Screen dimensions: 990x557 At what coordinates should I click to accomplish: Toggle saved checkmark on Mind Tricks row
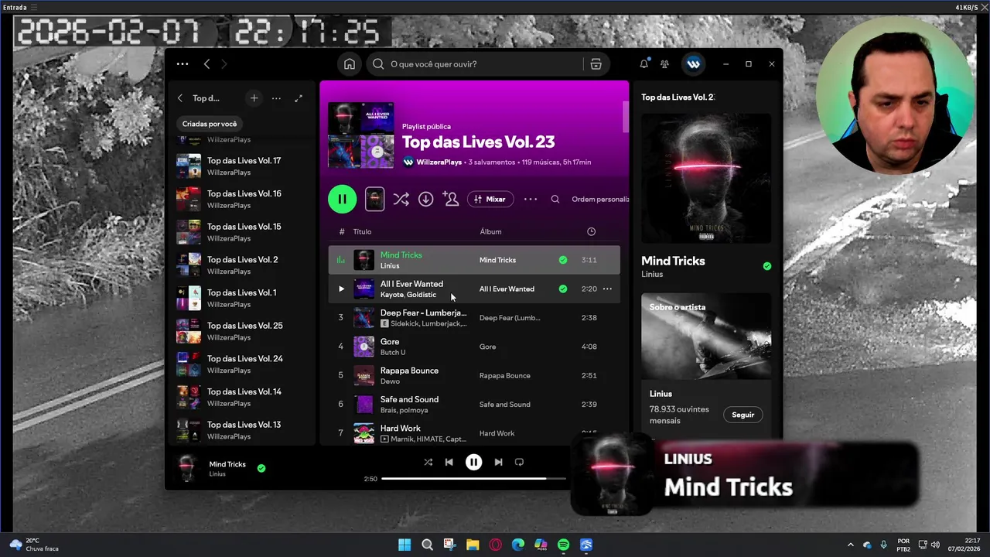563,260
